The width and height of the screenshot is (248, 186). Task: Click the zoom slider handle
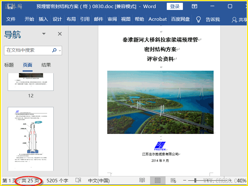(195, 180)
